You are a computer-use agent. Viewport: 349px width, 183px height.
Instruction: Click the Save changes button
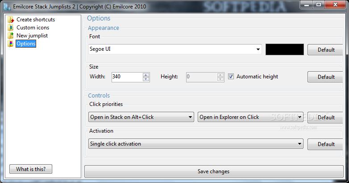point(214,171)
